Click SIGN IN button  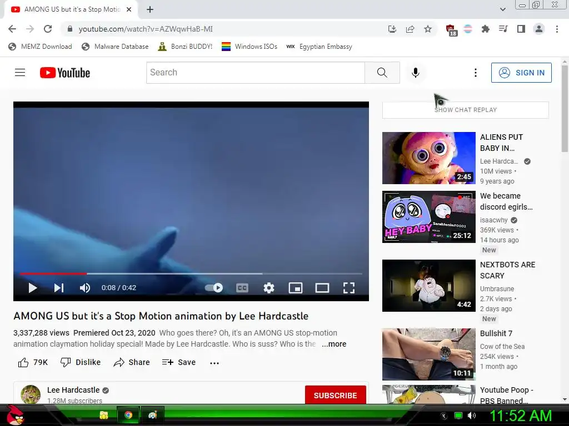(x=521, y=73)
